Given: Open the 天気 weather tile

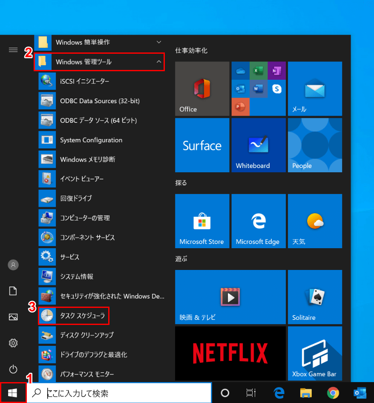Looking at the screenshot, I should [315, 221].
